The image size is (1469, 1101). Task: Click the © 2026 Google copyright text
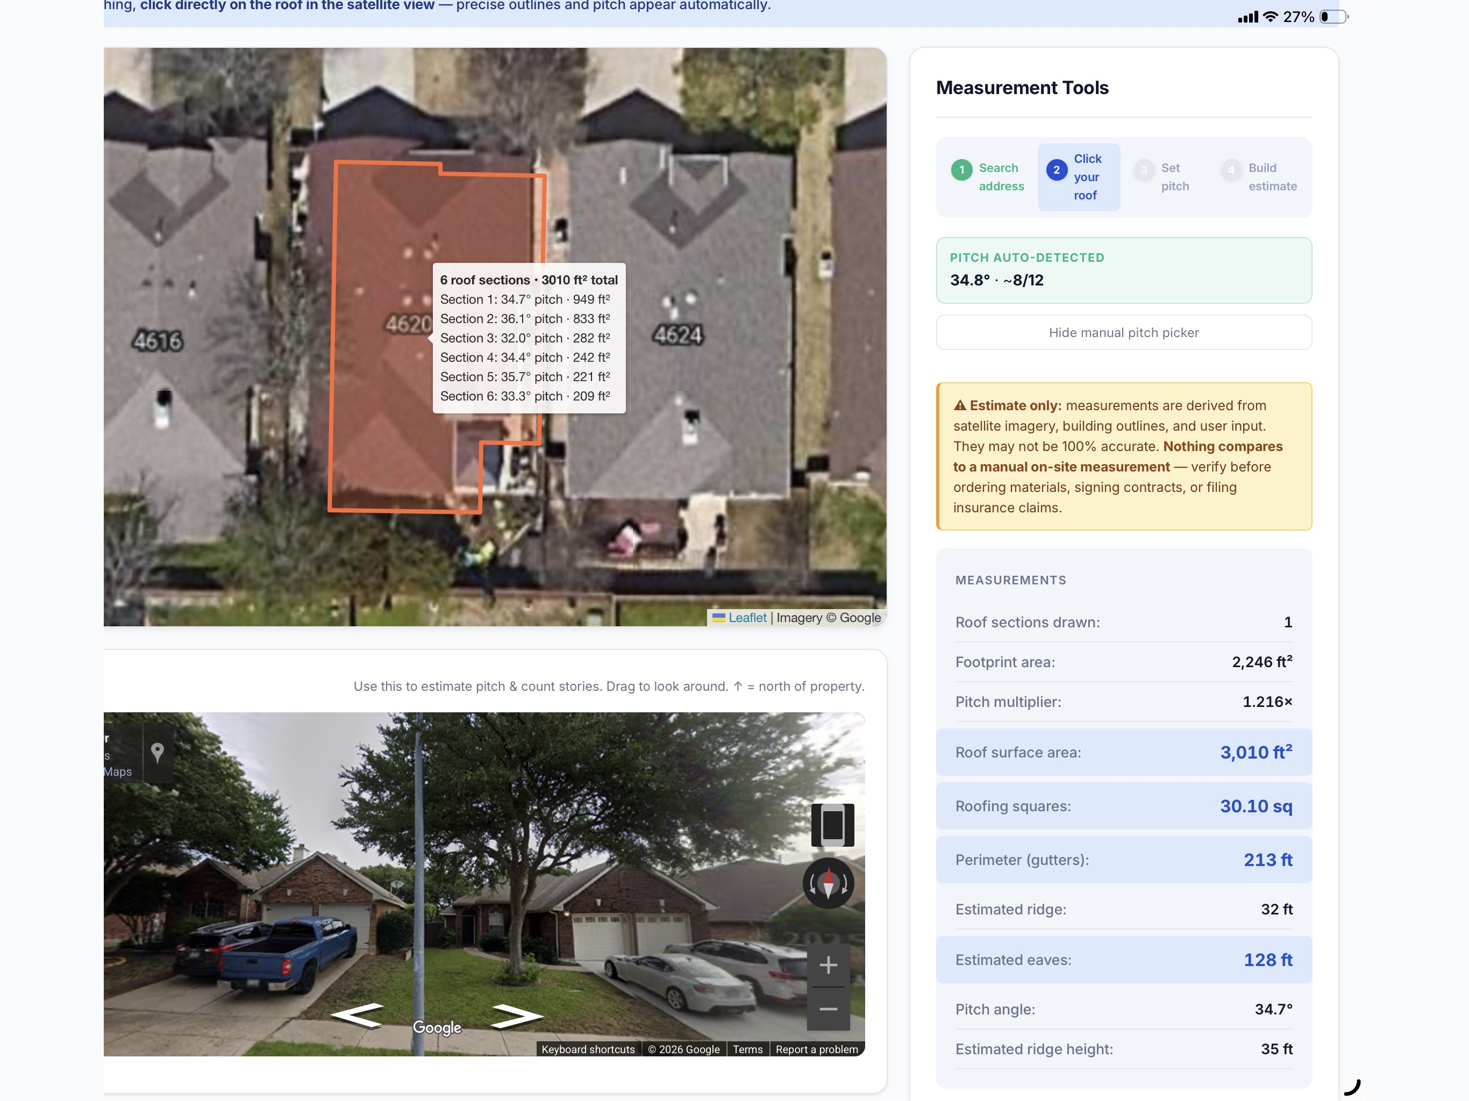[684, 1049]
